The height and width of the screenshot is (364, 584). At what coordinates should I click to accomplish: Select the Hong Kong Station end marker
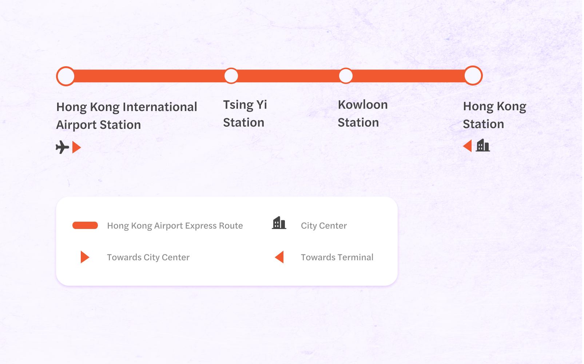coord(473,76)
